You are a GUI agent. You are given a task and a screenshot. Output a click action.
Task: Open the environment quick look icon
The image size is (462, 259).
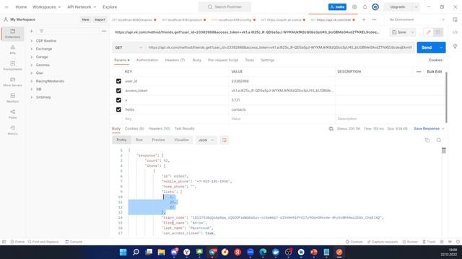[455, 19]
